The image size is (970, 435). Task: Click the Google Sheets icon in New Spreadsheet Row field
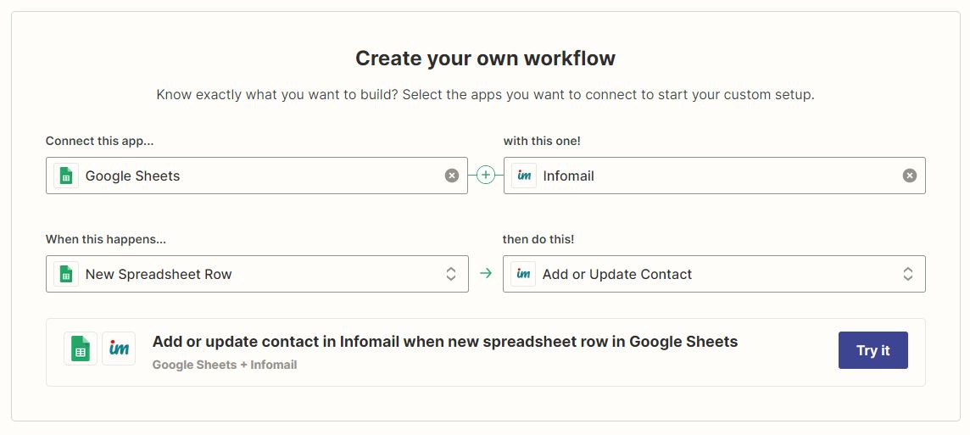(x=66, y=274)
